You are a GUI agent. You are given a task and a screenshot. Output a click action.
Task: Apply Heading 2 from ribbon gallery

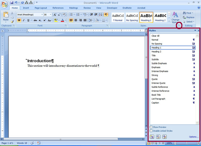[x=160, y=18]
